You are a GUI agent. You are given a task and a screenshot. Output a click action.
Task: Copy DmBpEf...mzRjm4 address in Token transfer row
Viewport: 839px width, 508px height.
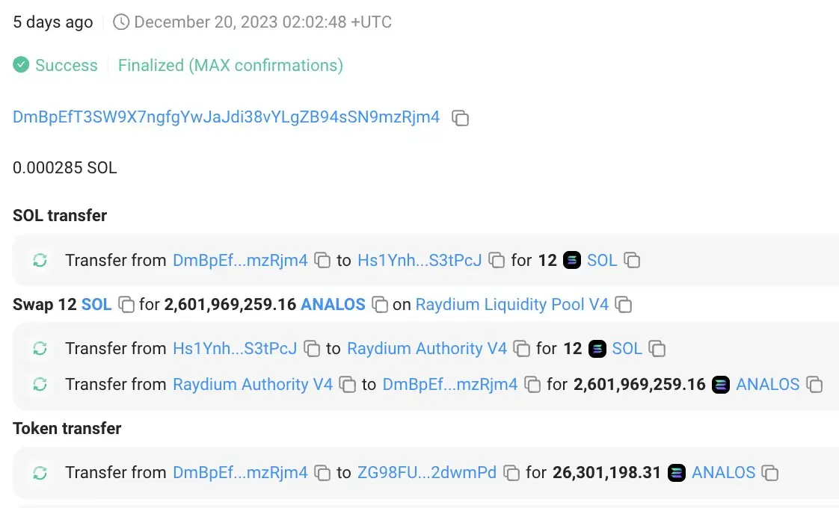pos(322,473)
